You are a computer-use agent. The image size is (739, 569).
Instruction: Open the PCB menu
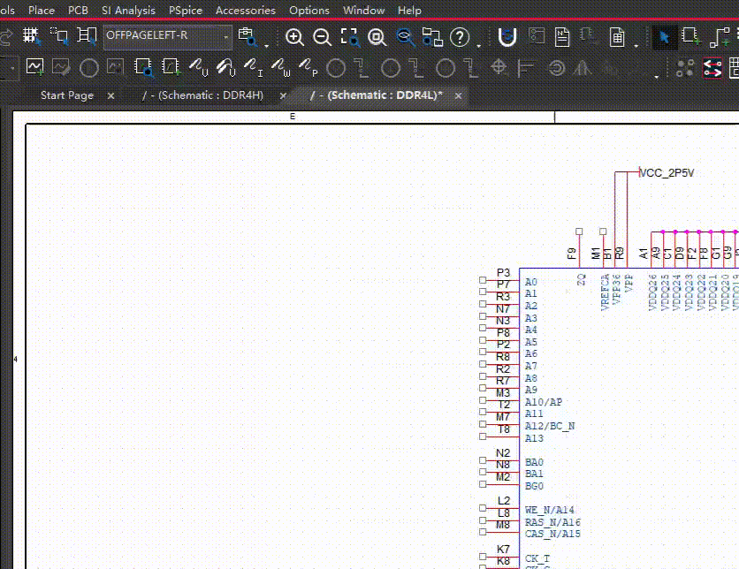pos(78,11)
